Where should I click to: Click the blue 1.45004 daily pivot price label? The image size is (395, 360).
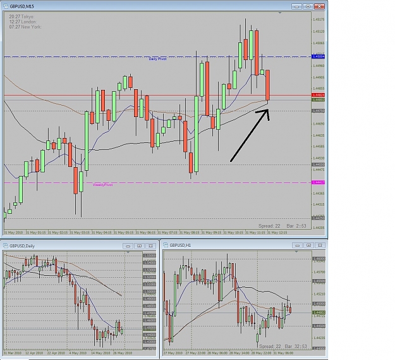click(x=319, y=56)
